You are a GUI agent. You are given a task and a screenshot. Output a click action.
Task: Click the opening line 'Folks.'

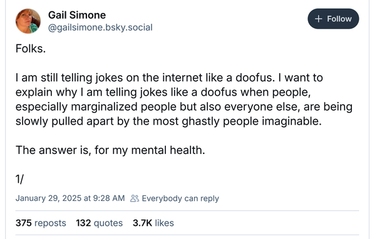(31, 49)
